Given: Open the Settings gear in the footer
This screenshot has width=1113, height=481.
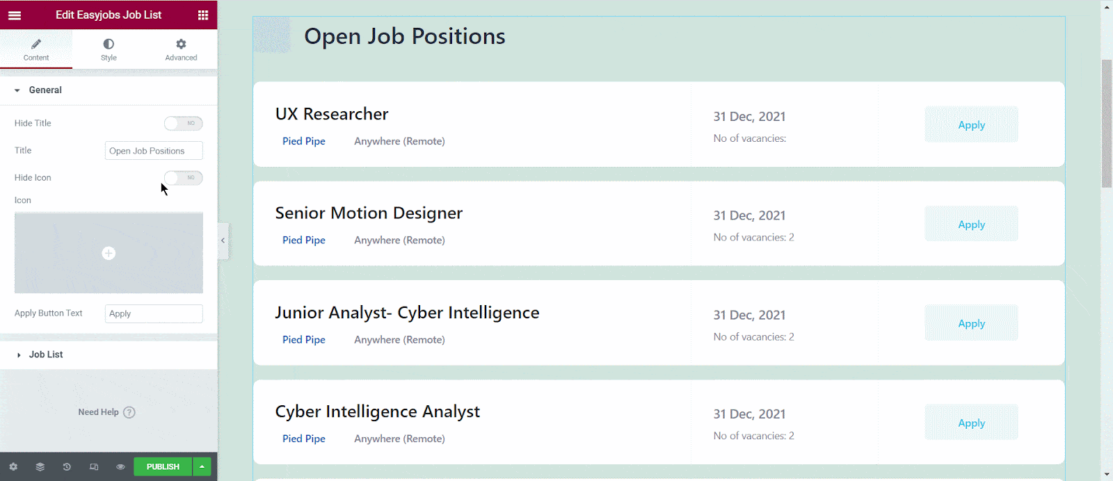Looking at the screenshot, I should (13, 466).
